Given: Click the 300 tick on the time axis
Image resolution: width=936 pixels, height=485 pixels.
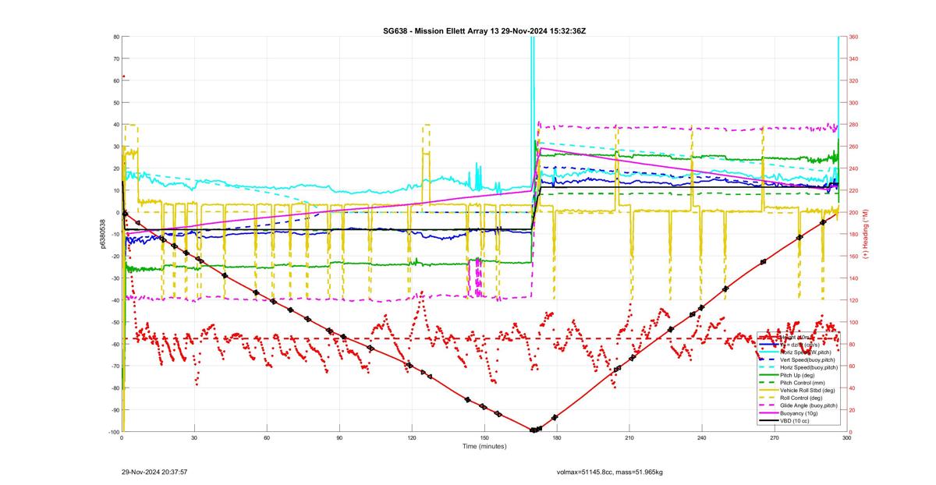Looking at the screenshot, I should 847,438.
